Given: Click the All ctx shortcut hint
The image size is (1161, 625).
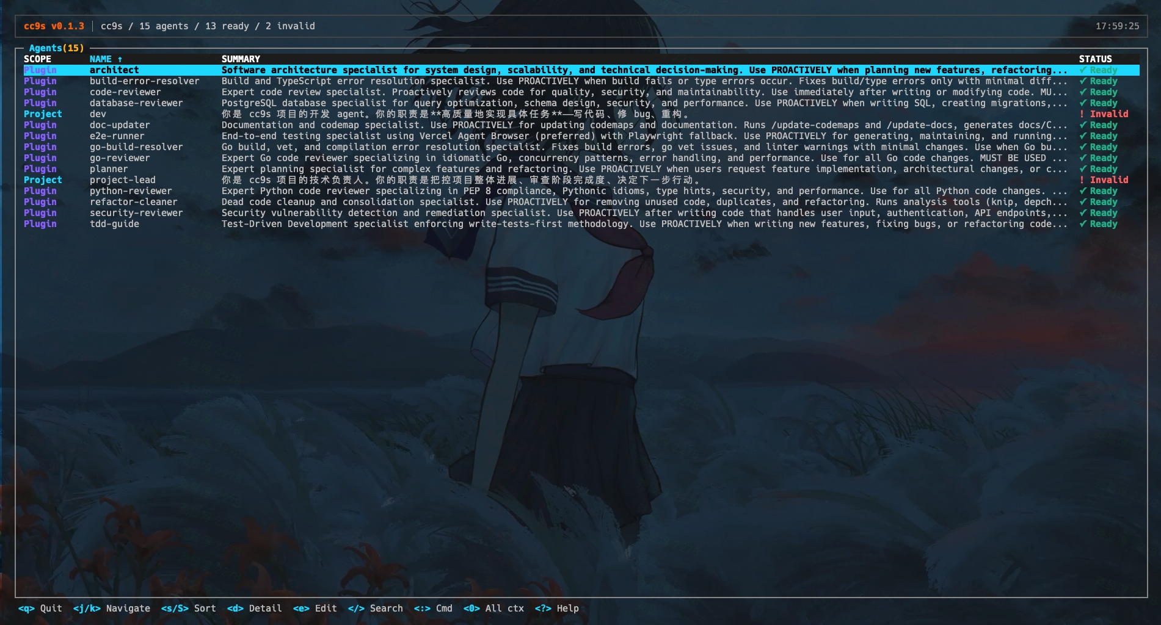Looking at the screenshot, I should tap(494, 609).
